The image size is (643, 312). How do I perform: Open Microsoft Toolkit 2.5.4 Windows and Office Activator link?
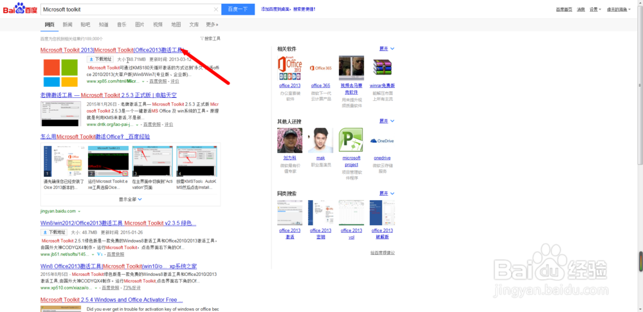click(x=111, y=300)
